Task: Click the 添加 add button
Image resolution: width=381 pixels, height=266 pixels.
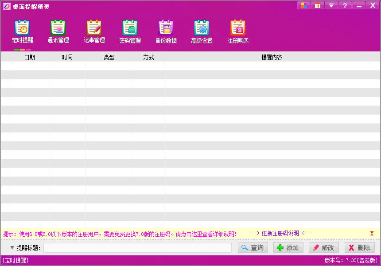Action: coord(288,247)
